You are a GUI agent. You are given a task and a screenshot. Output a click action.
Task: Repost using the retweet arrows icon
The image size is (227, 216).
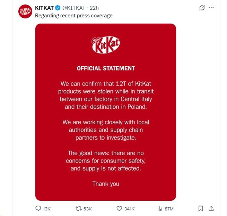(79, 208)
